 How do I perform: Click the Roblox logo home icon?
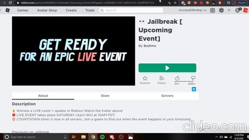tap(7, 10)
